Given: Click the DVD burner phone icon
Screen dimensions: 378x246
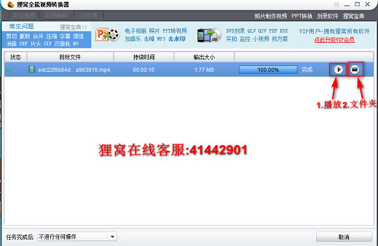Looking at the screenshot, I should [209, 35].
